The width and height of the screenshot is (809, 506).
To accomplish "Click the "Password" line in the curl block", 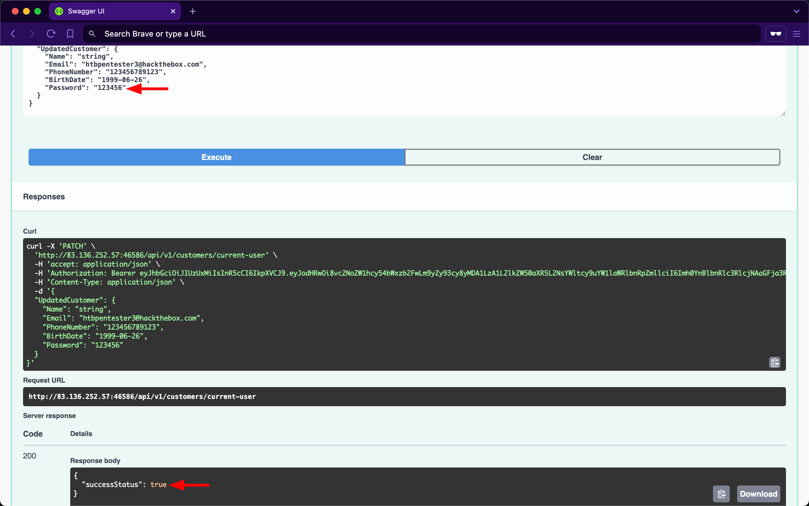I will pos(83,345).
